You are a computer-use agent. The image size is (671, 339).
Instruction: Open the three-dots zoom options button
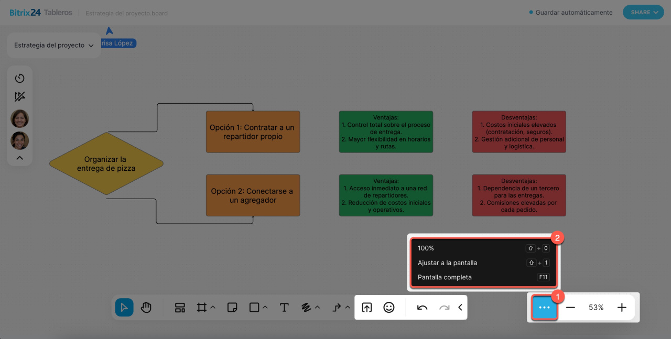(545, 308)
